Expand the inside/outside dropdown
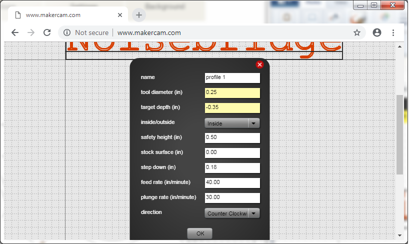Screen dimensions: 409x244 [x=232, y=123]
